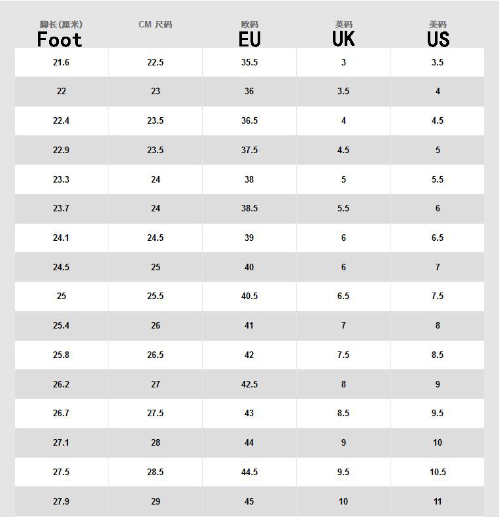Select the EU size 42.5 cell
499x517 pixels.
pos(249,384)
